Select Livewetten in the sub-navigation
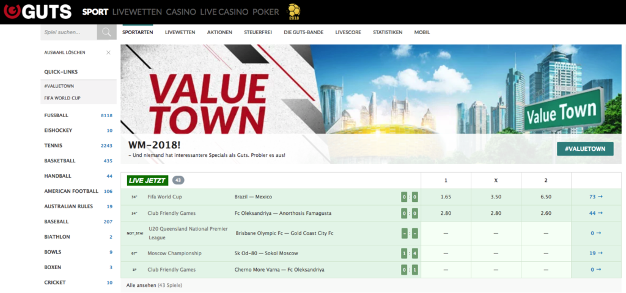This screenshot has height=293, width=626. 180,32
